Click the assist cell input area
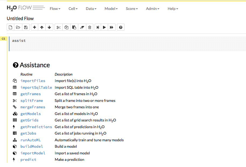 click(x=127, y=44)
